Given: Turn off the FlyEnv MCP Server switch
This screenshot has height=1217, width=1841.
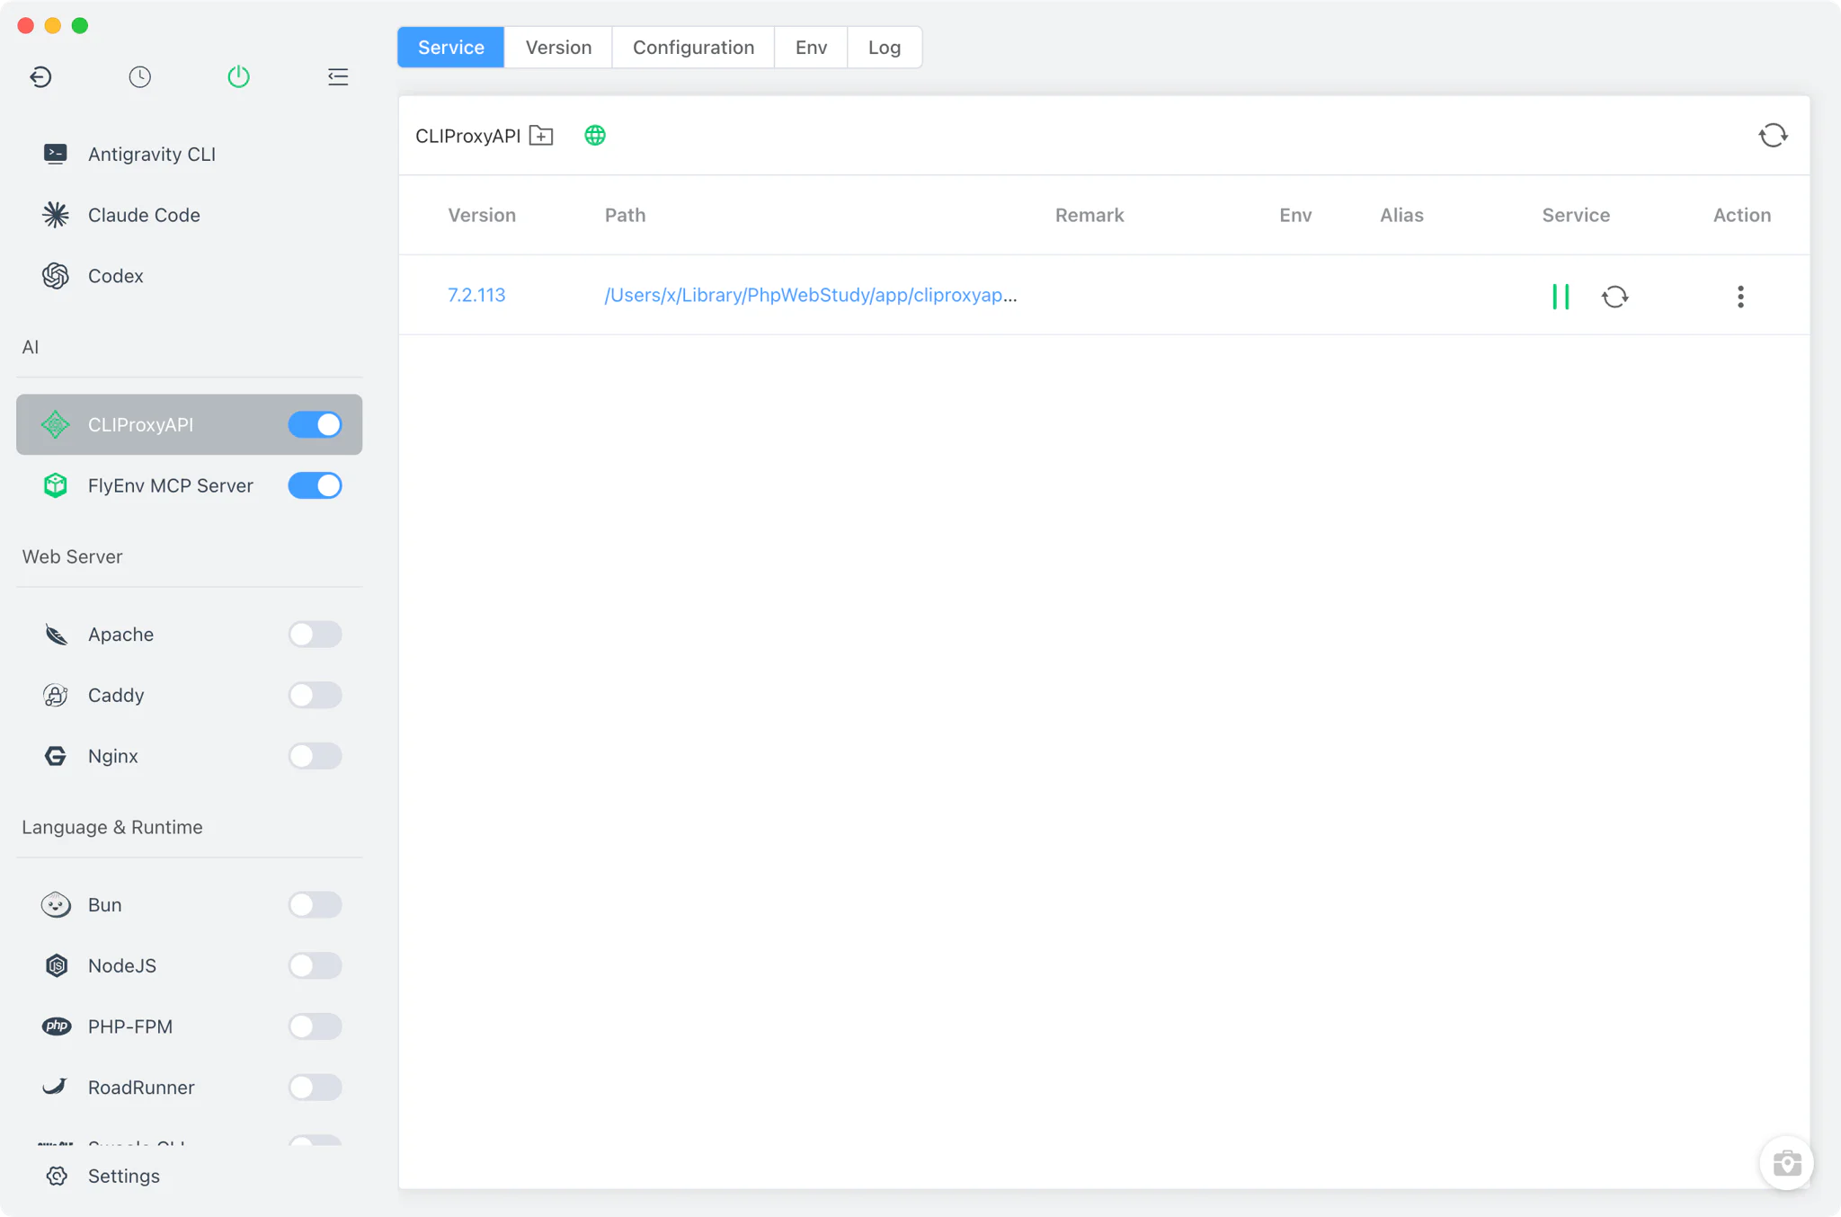Looking at the screenshot, I should 316,485.
